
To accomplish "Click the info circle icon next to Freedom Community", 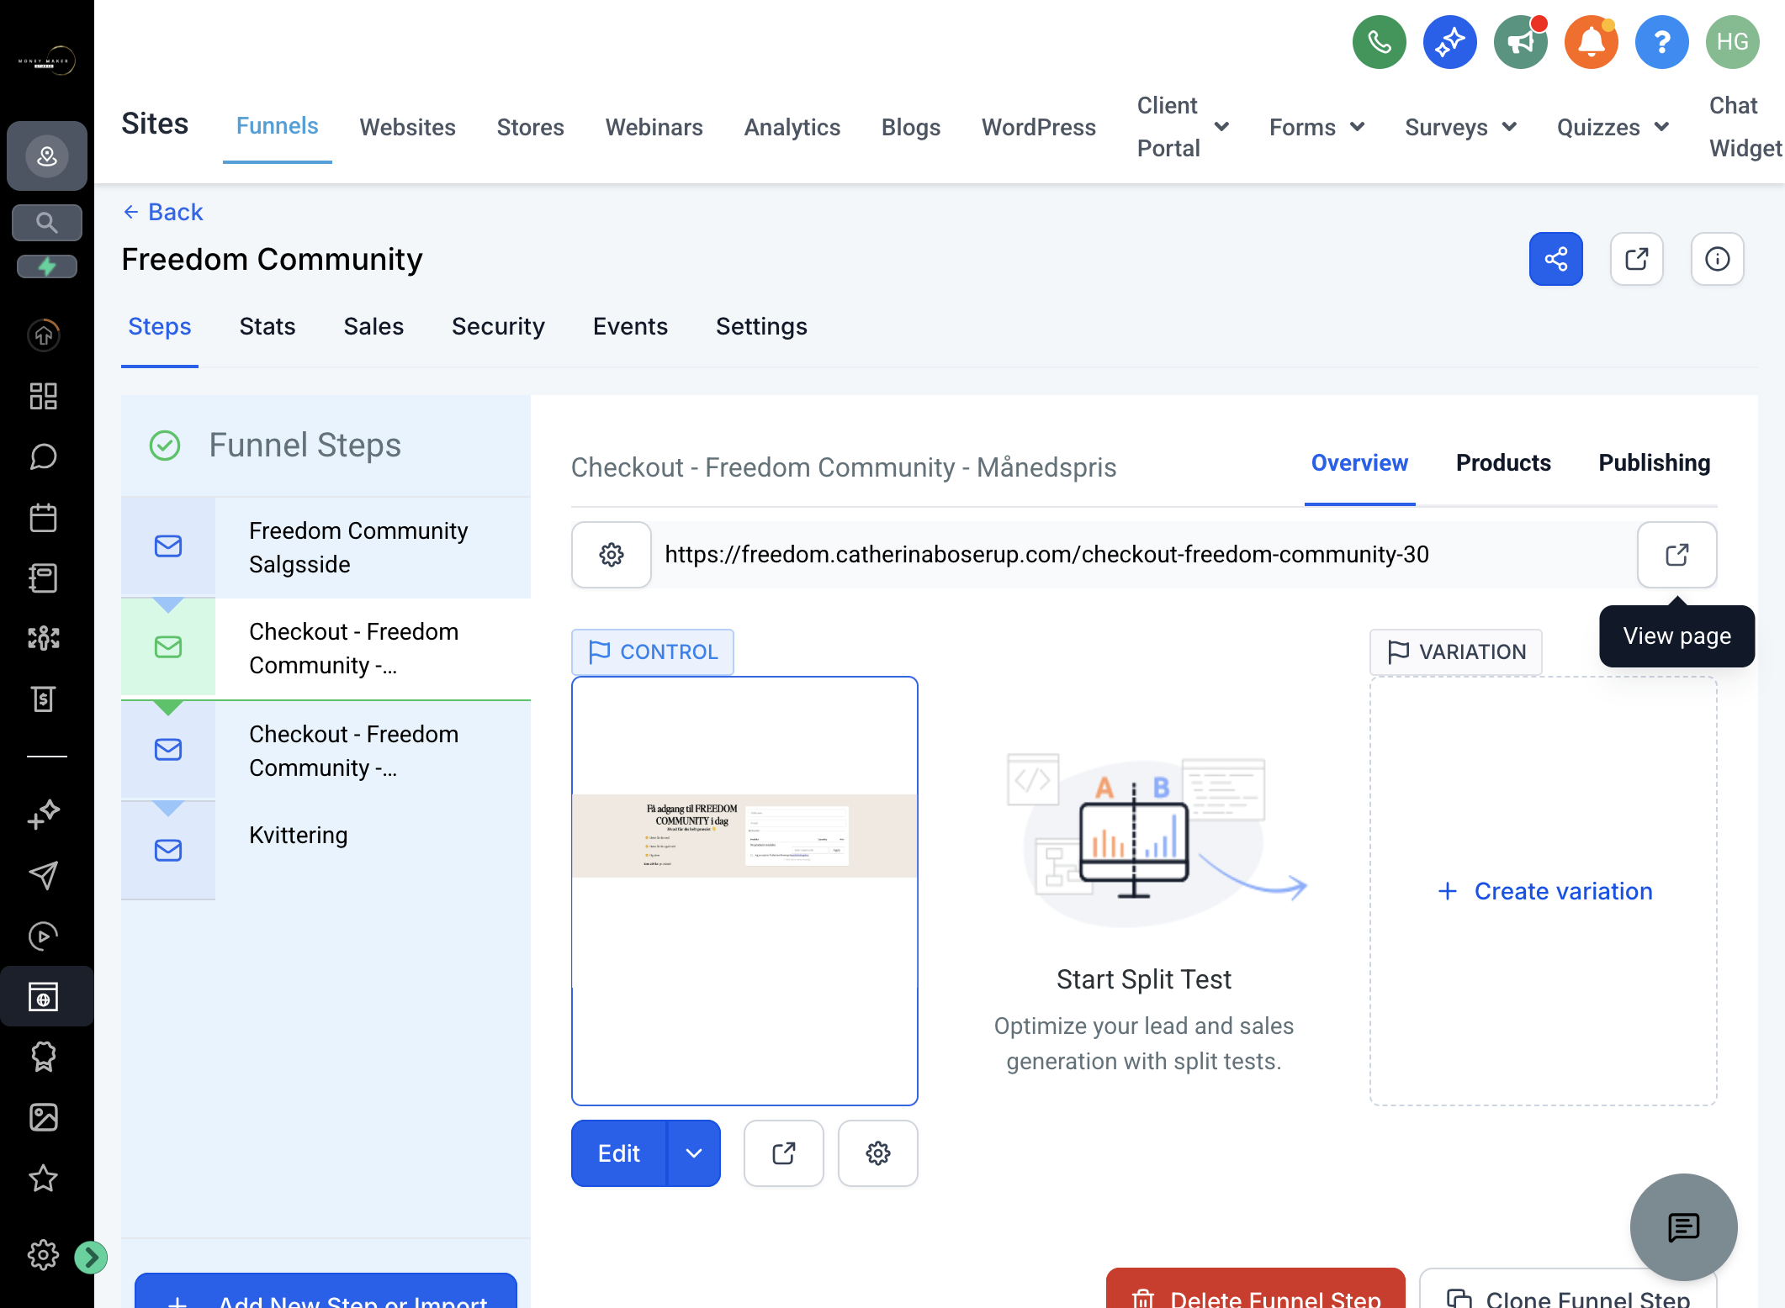I will (x=1717, y=259).
